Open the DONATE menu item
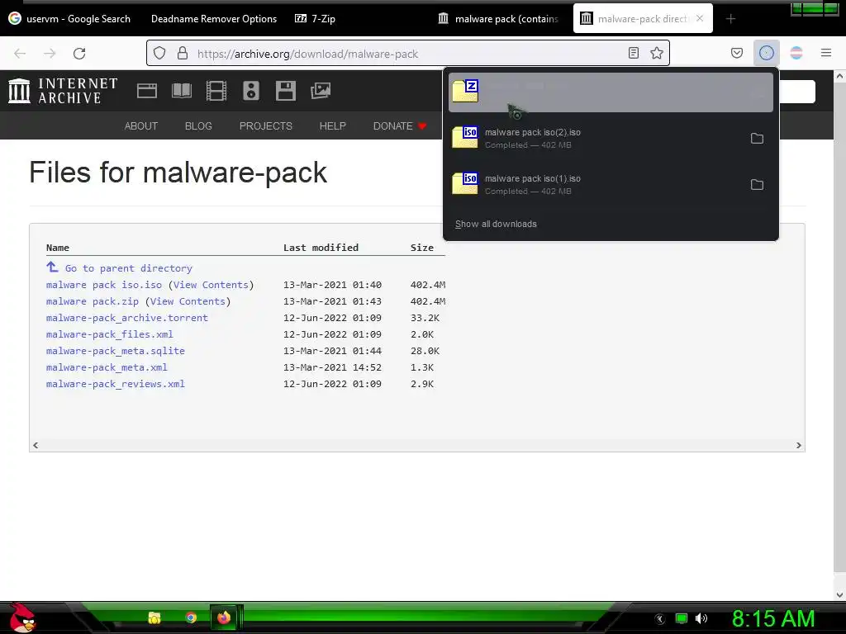The height and width of the screenshot is (634, 846). coord(399,125)
